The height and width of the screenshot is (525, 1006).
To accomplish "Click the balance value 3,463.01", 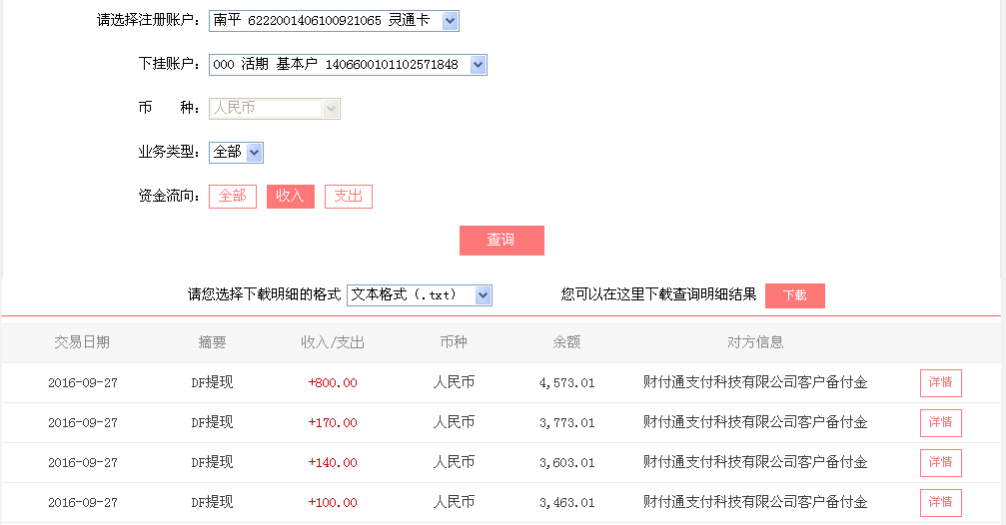I will pyautogui.click(x=567, y=503).
